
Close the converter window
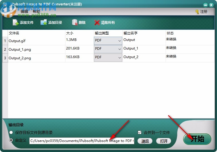coord(211,5)
